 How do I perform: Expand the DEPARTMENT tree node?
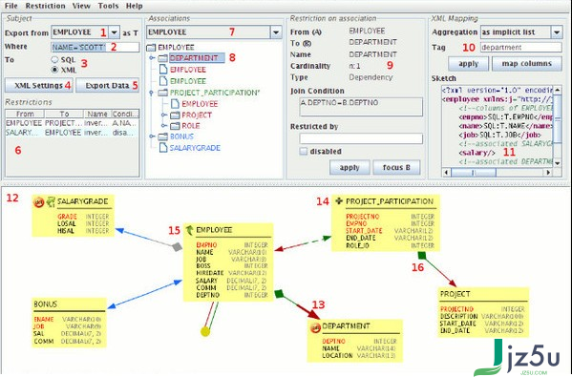pyautogui.click(x=152, y=58)
